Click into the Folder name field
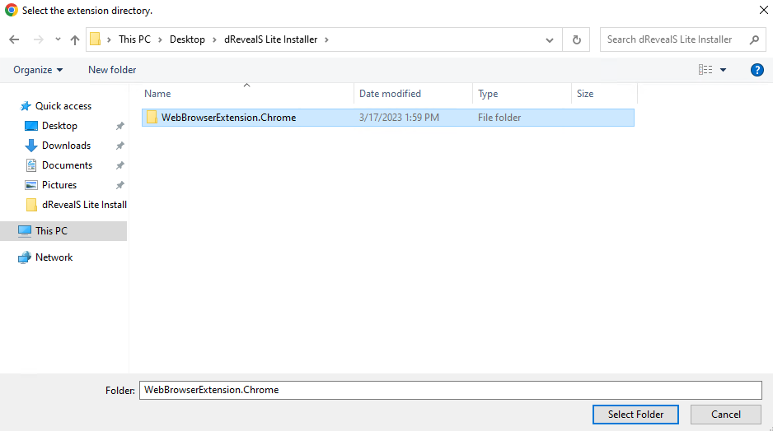 pyautogui.click(x=451, y=390)
